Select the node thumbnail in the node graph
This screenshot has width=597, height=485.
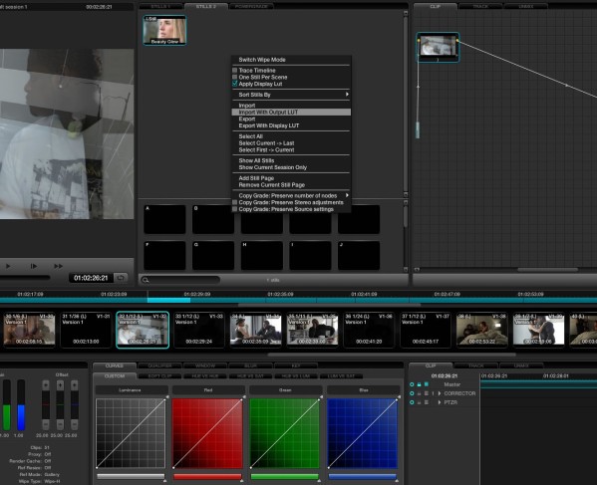click(x=438, y=47)
